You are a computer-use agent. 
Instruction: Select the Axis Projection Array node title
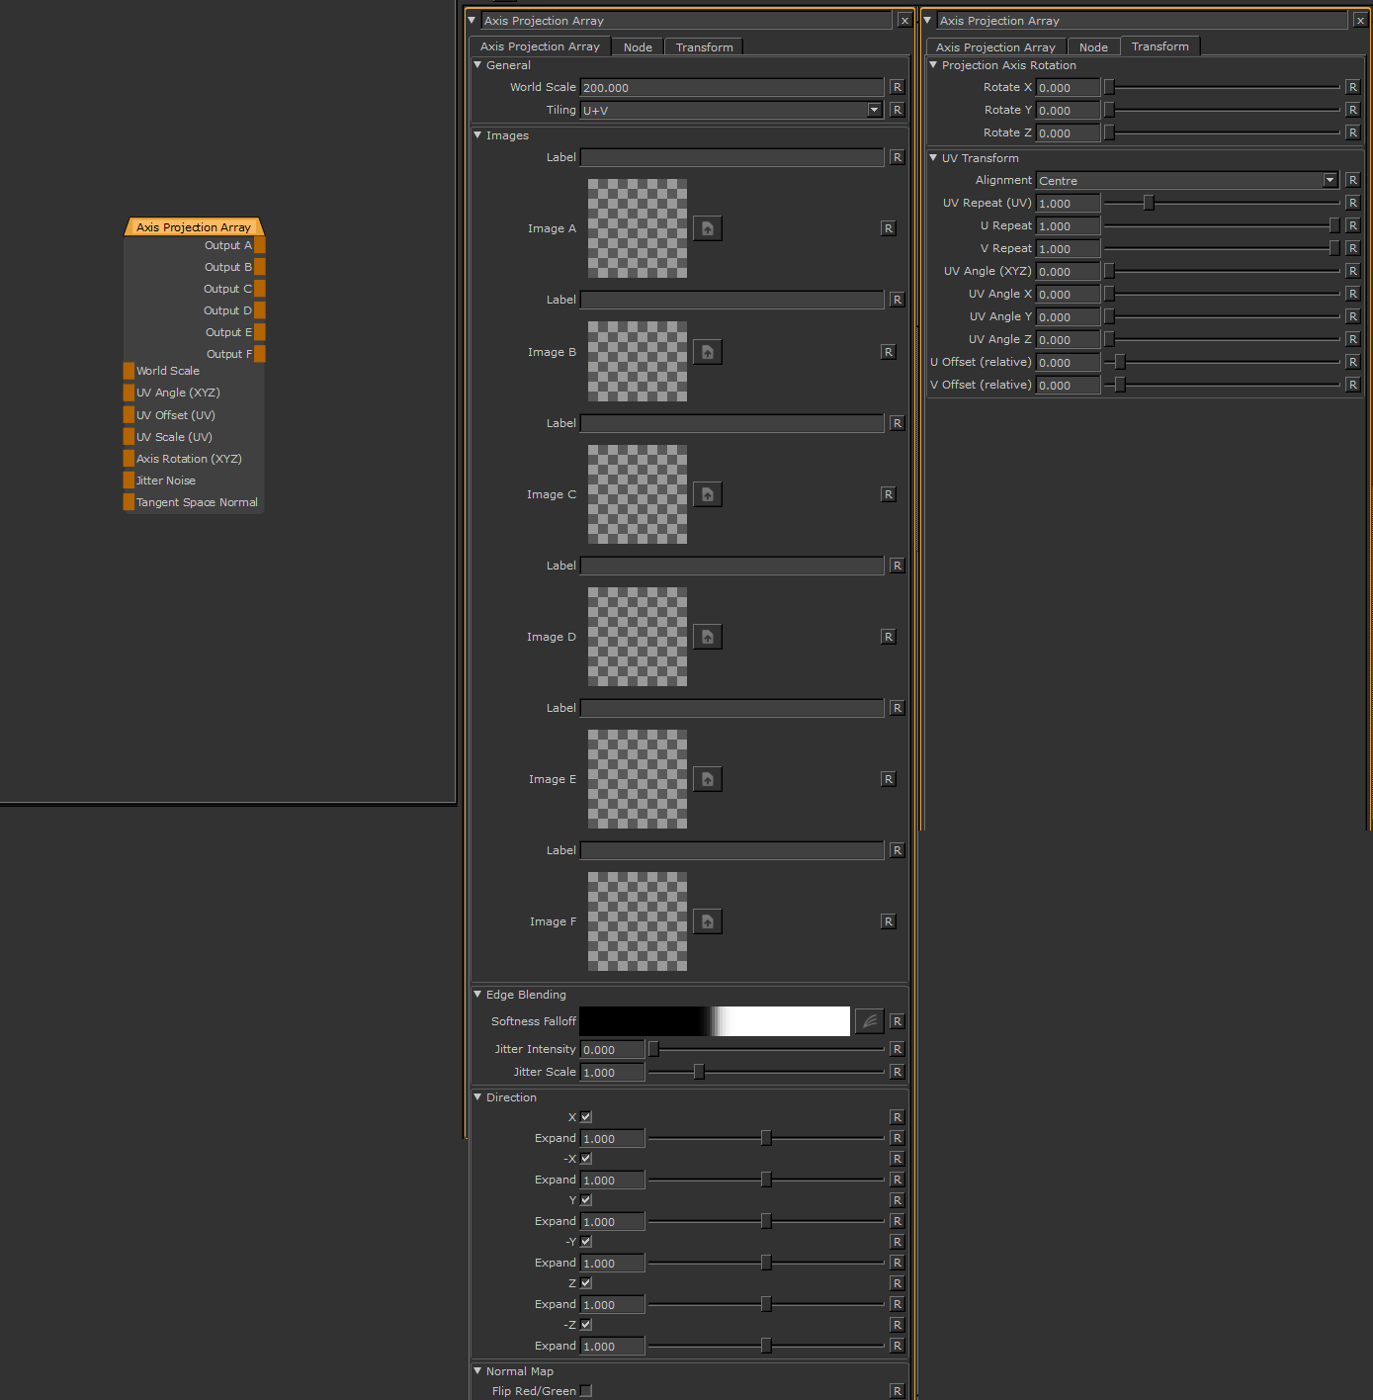(194, 227)
